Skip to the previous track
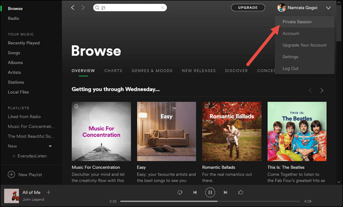Screen dimensions: 343x207 (195, 192)
